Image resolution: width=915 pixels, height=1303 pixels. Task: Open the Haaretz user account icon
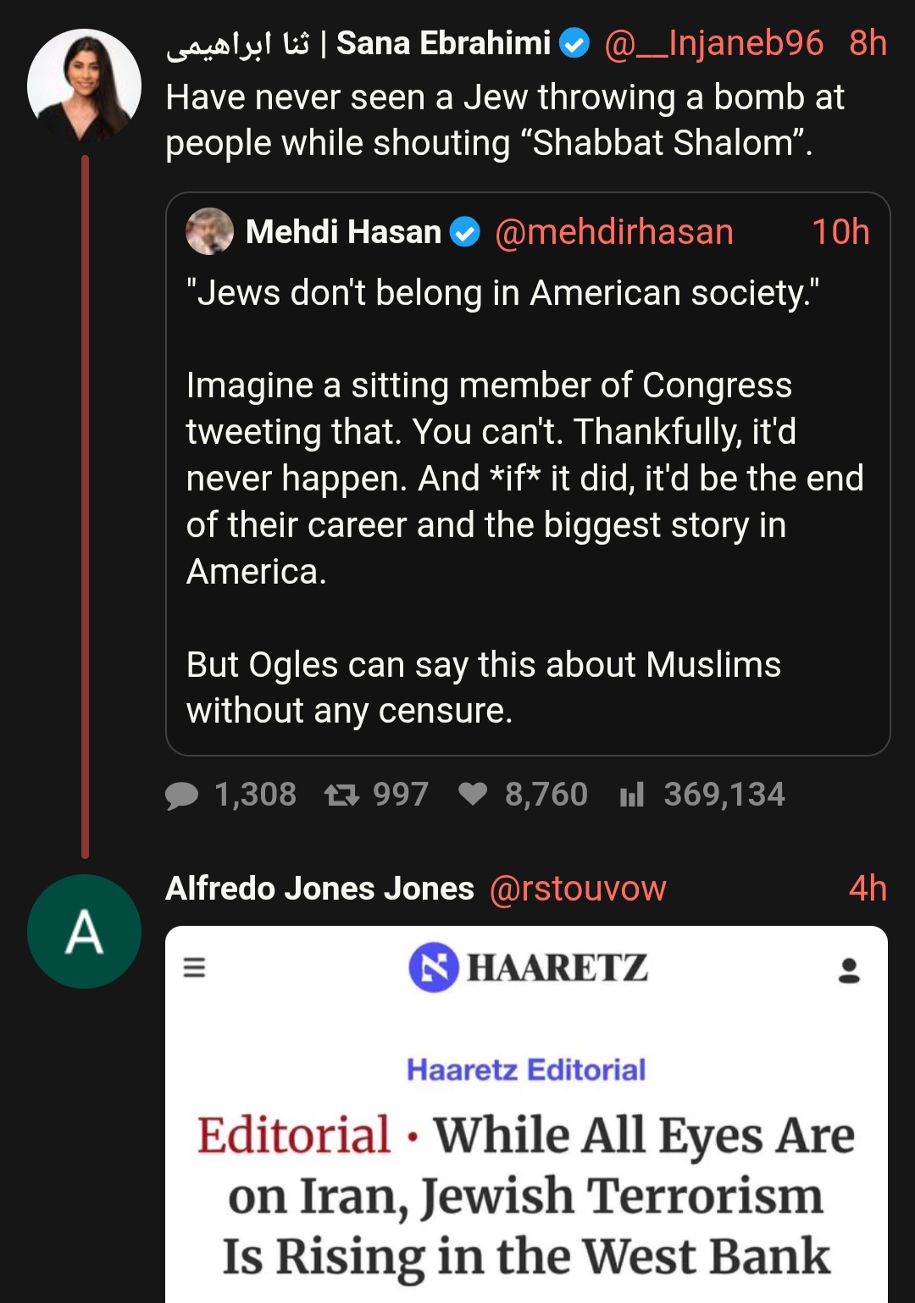pos(849,970)
